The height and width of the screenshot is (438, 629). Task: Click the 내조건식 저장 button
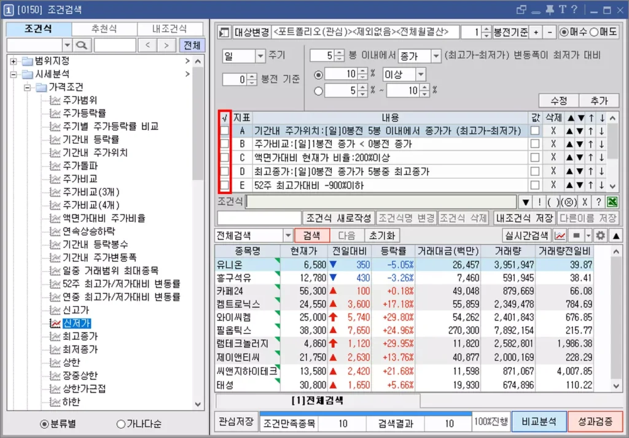point(525,218)
